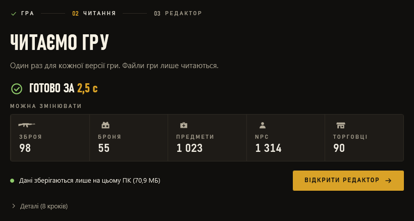The image size is (414, 221).
Task: Open the Зброя 98 card
Action: pyautogui.click(x=50, y=138)
